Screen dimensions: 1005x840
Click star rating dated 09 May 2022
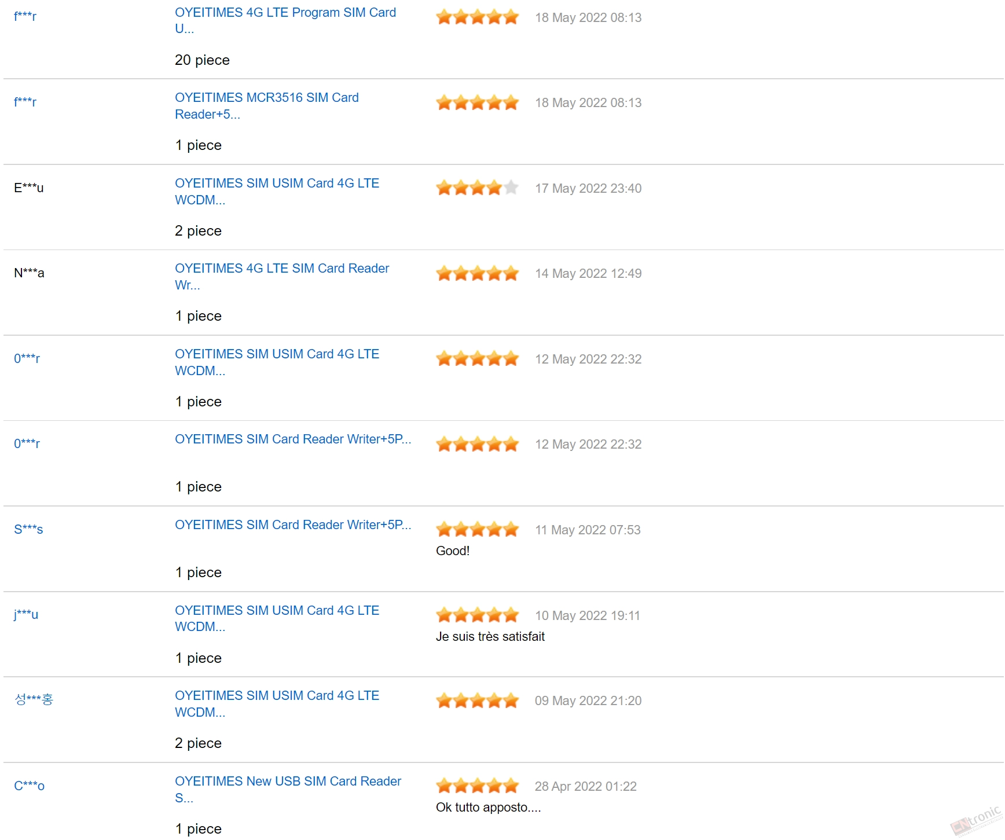point(477,700)
